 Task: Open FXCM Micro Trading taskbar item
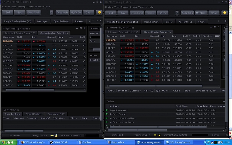tap(33, 142)
